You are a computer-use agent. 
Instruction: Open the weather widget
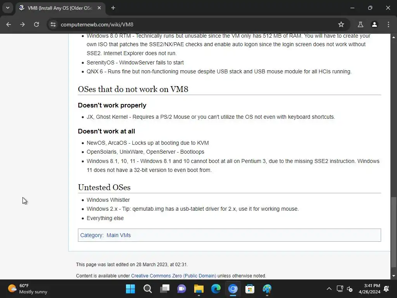click(x=28, y=289)
